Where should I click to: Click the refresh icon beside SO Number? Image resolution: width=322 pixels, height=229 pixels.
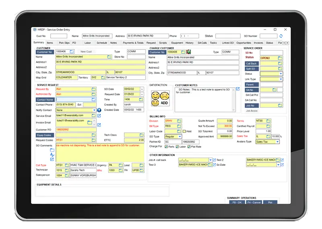pyautogui.click(x=281, y=36)
